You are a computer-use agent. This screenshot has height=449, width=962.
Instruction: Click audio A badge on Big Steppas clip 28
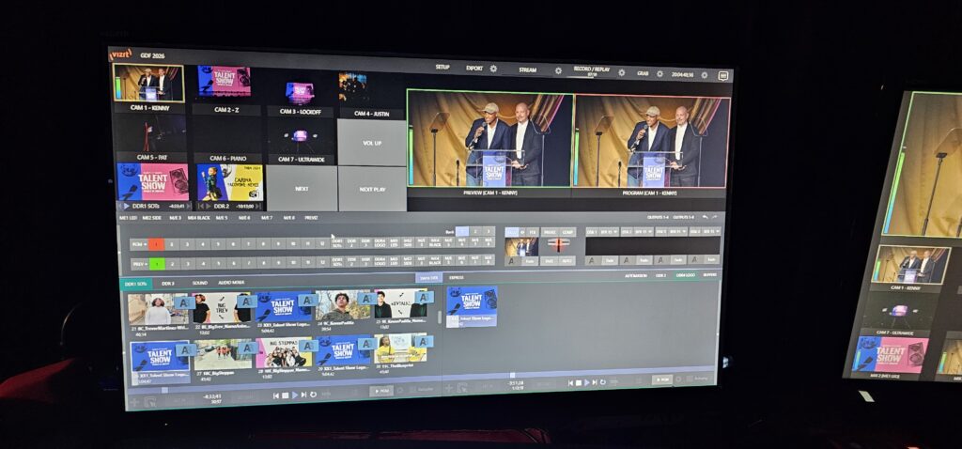click(x=308, y=346)
